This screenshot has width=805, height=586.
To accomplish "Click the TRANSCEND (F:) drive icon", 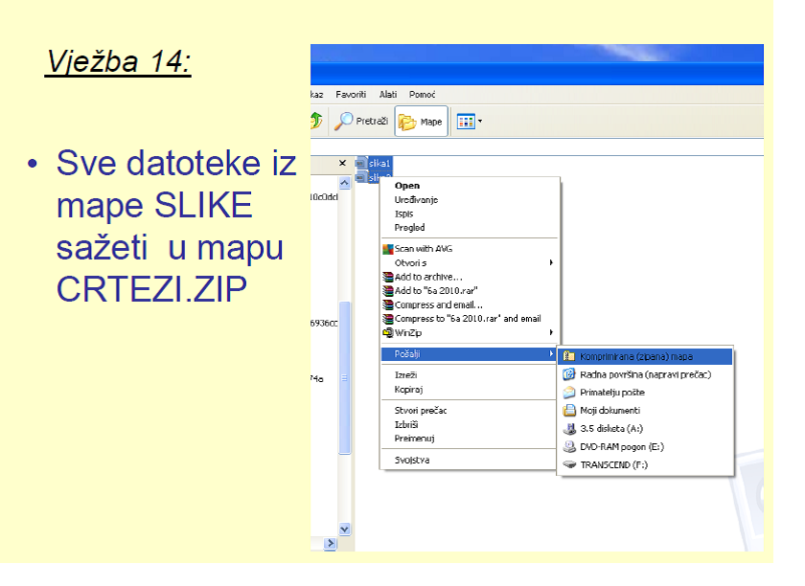I will coord(568,462).
